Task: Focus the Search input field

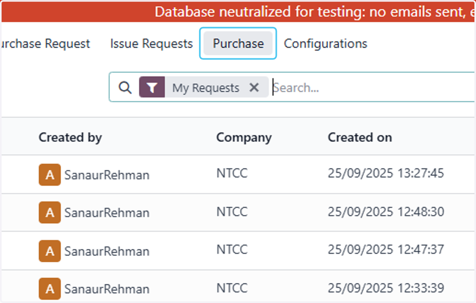Action: click(x=373, y=88)
